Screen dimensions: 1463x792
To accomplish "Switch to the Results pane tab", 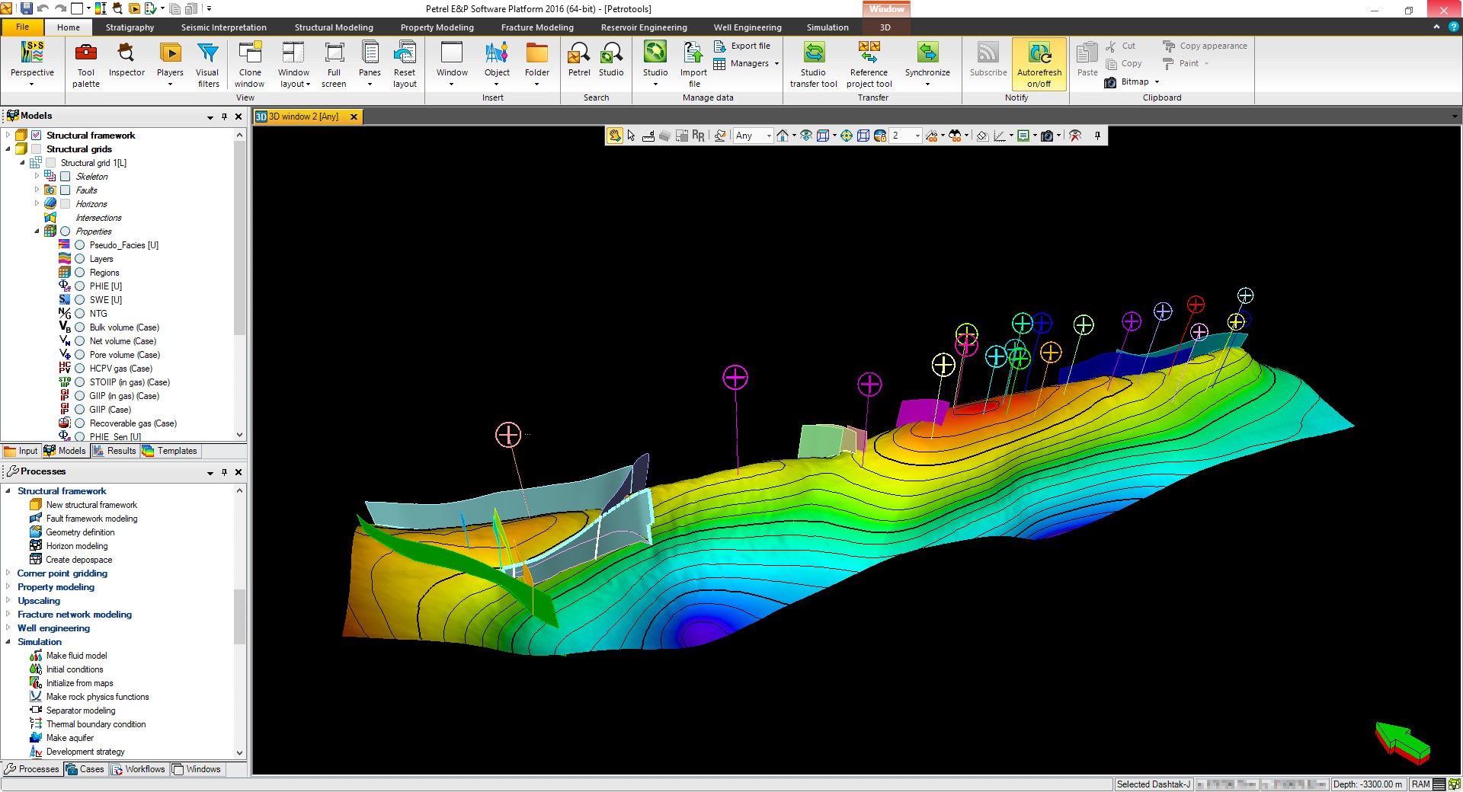I will pyautogui.click(x=114, y=451).
